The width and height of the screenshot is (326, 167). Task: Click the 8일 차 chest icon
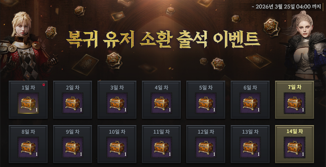click(x=28, y=147)
